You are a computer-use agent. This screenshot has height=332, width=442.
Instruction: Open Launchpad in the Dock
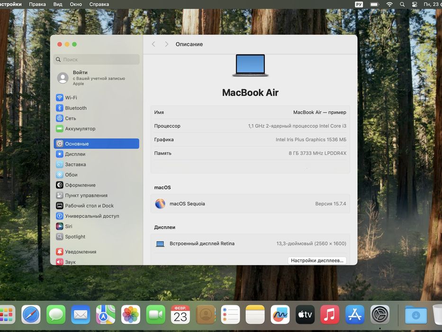point(7,314)
